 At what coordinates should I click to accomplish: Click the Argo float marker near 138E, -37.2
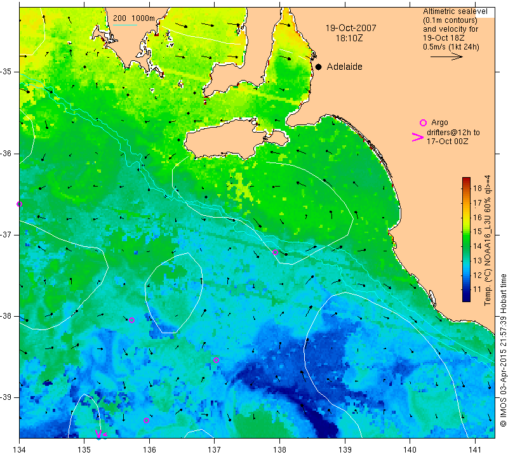pyautogui.click(x=276, y=253)
